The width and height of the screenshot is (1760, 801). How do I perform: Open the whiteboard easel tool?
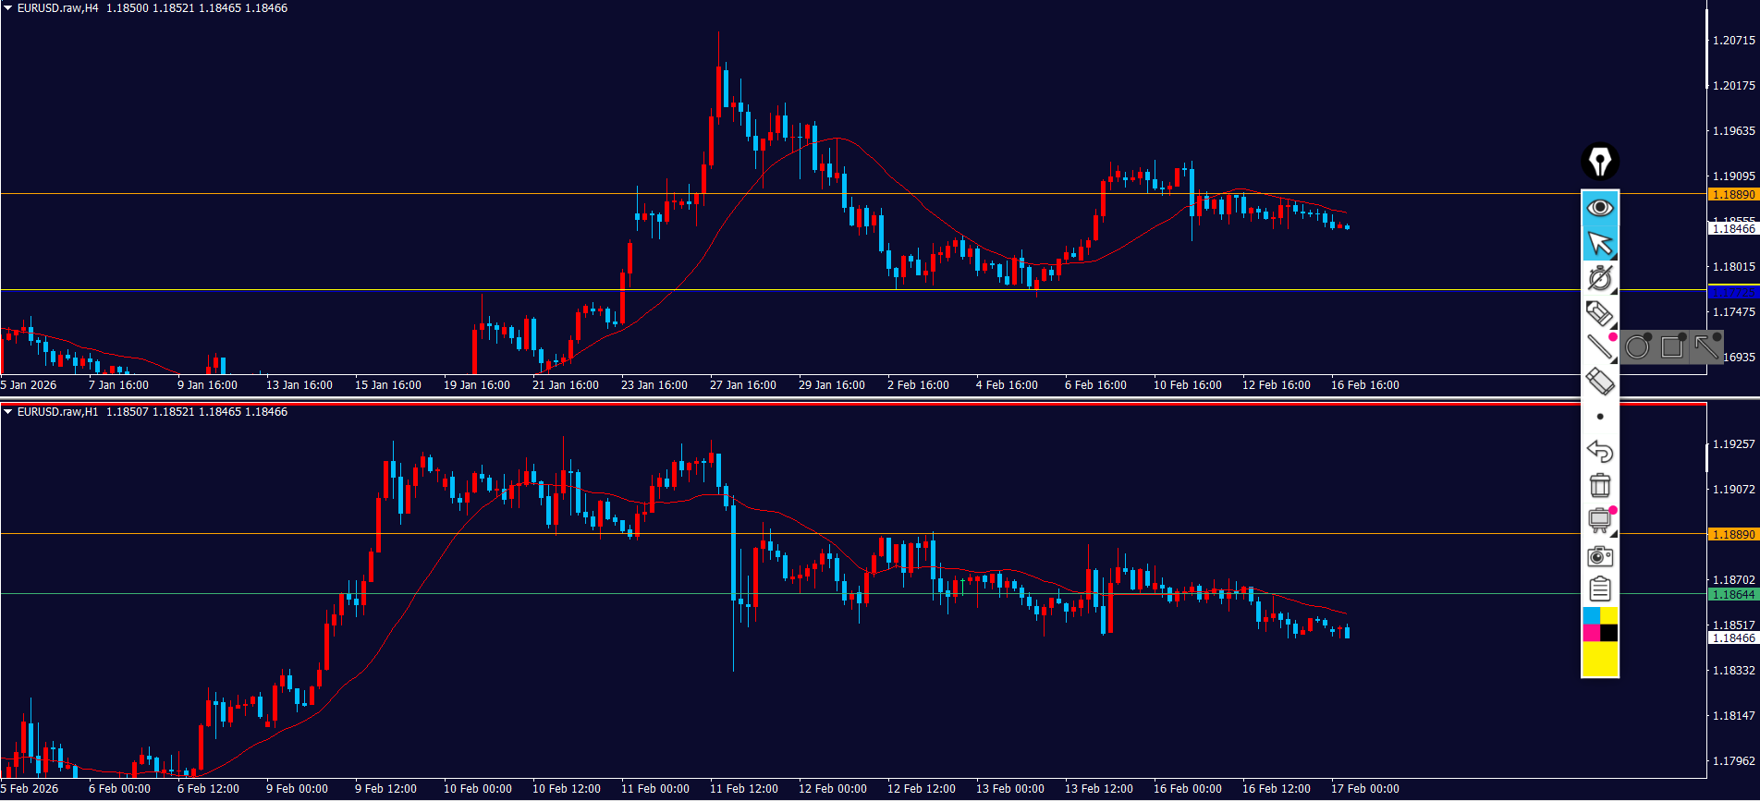tap(1600, 520)
